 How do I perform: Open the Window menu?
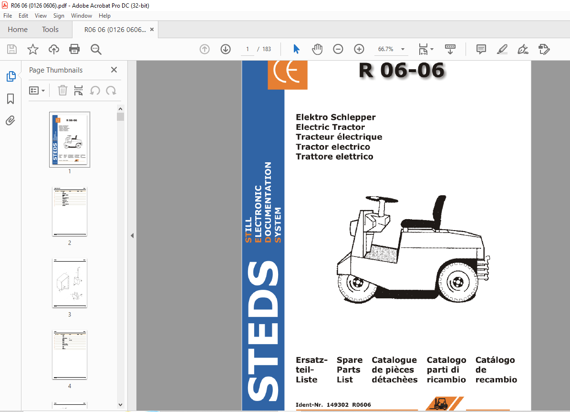81,15
